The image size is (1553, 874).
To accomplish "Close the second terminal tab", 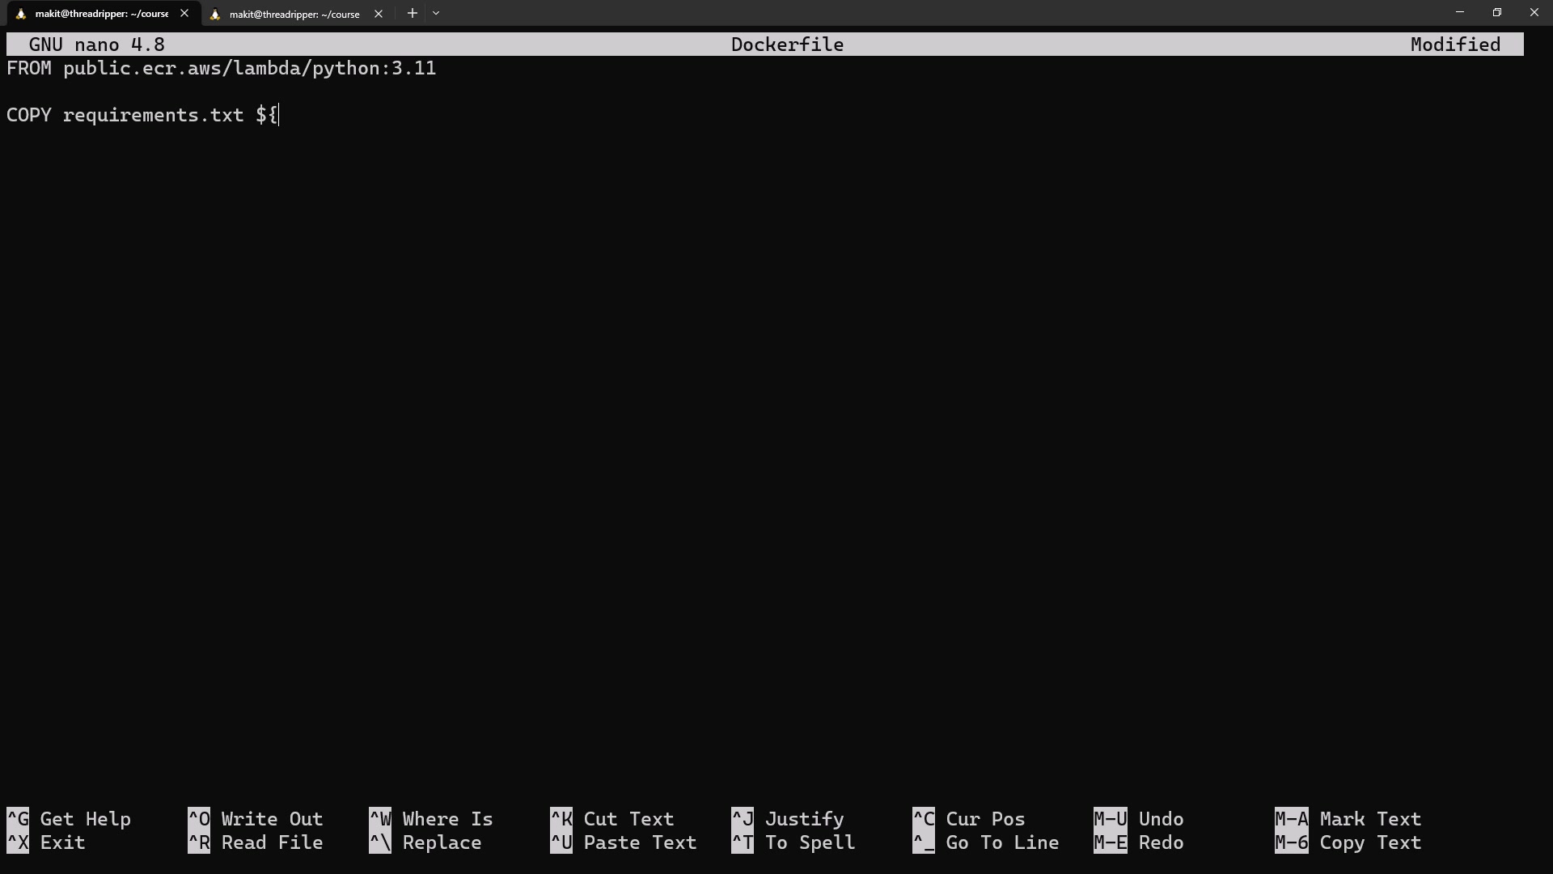I will pyautogui.click(x=379, y=14).
